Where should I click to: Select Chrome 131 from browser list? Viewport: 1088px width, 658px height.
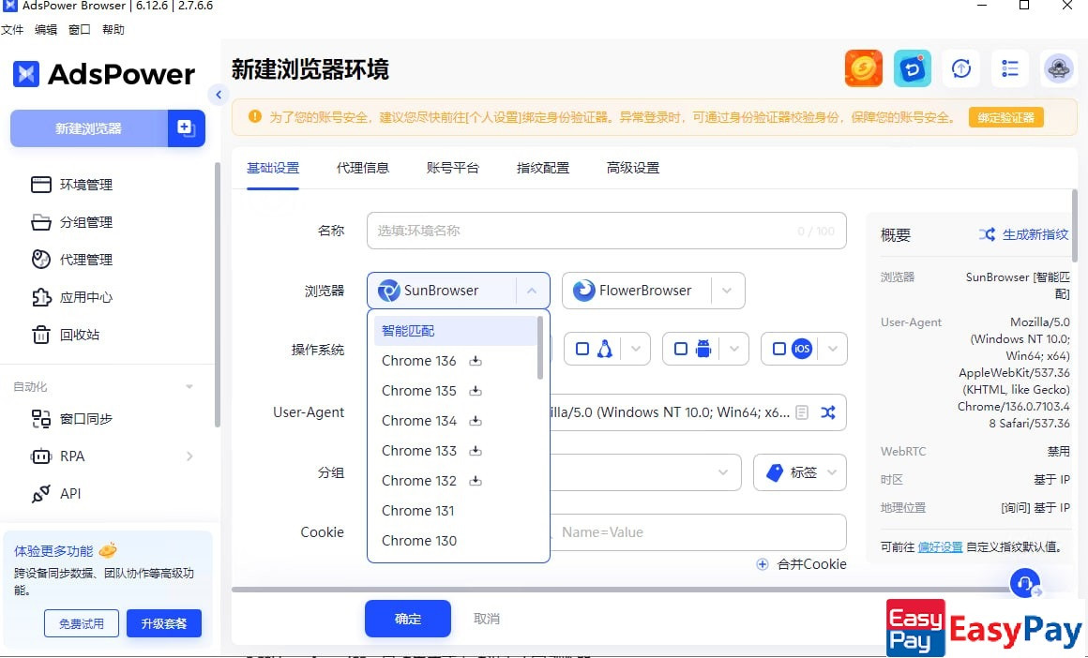tap(419, 511)
